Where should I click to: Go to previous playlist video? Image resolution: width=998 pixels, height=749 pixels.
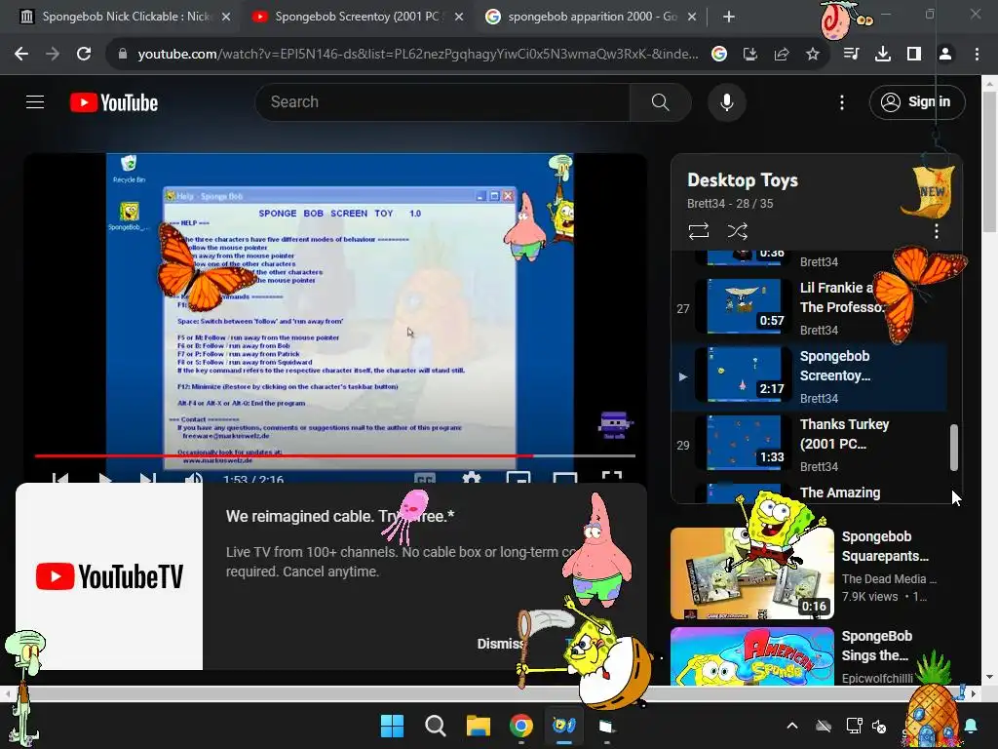pos(60,478)
